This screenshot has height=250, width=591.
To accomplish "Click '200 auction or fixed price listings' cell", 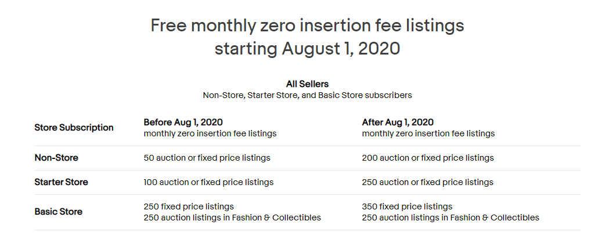I will [428, 158].
